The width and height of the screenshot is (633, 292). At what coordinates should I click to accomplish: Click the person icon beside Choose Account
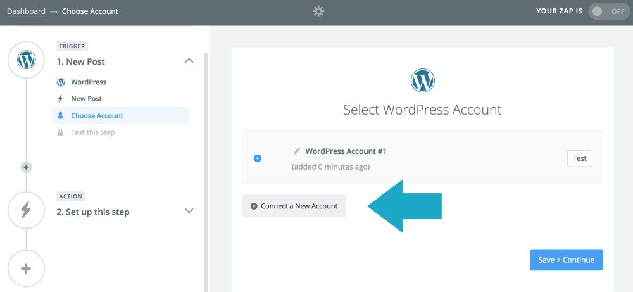coord(60,115)
